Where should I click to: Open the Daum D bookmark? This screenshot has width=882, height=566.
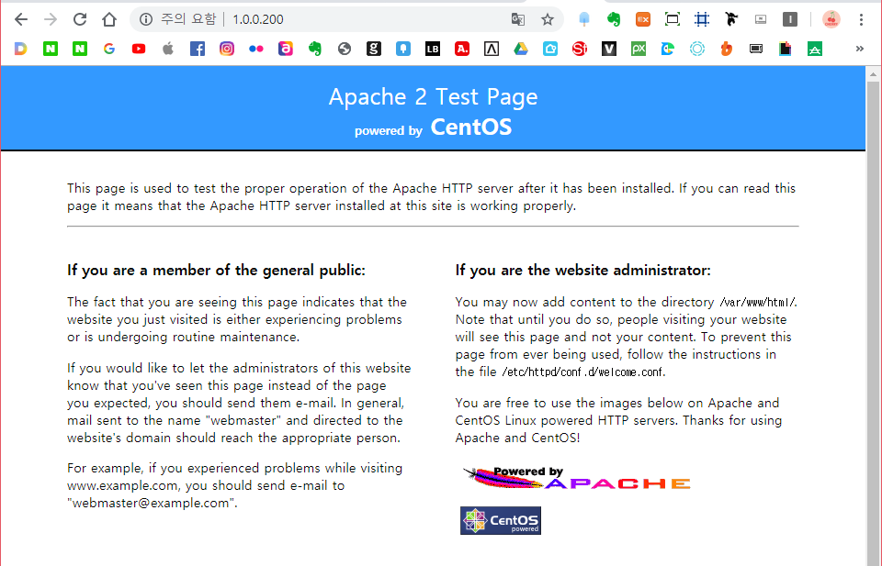click(x=21, y=49)
